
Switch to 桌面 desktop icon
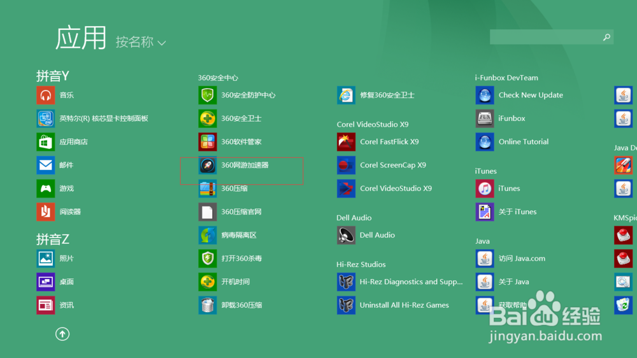(x=45, y=282)
